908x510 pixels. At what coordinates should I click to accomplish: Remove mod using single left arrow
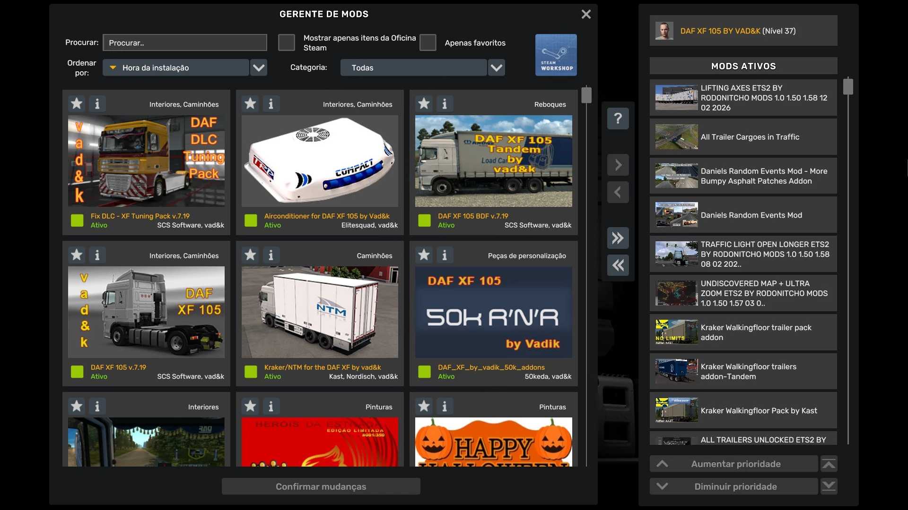click(618, 192)
